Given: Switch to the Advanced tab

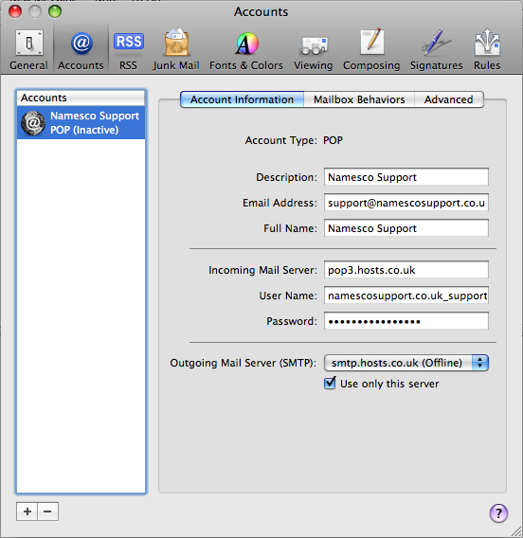Looking at the screenshot, I should 449,99.
